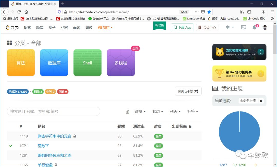The height and width of the screenshot is (167, 277).
Task: Open the 面试 navigation item
Action: (x=77, y=27)
